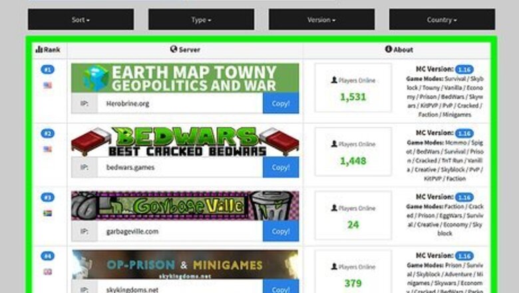Open the Earth Map Towny banner
This screenshot has height=293, width=519.
185,78
